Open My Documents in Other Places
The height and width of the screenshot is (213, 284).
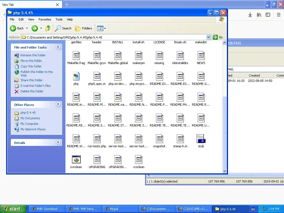click(x=30, y=118)
